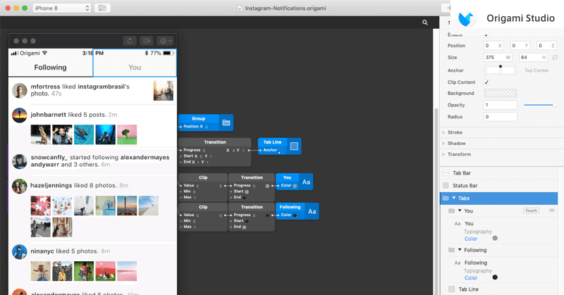Select the Tab Line patch layer icon
Image resolution: width=564 pixels, height=295 pixels.
click(x=294, y=146)
